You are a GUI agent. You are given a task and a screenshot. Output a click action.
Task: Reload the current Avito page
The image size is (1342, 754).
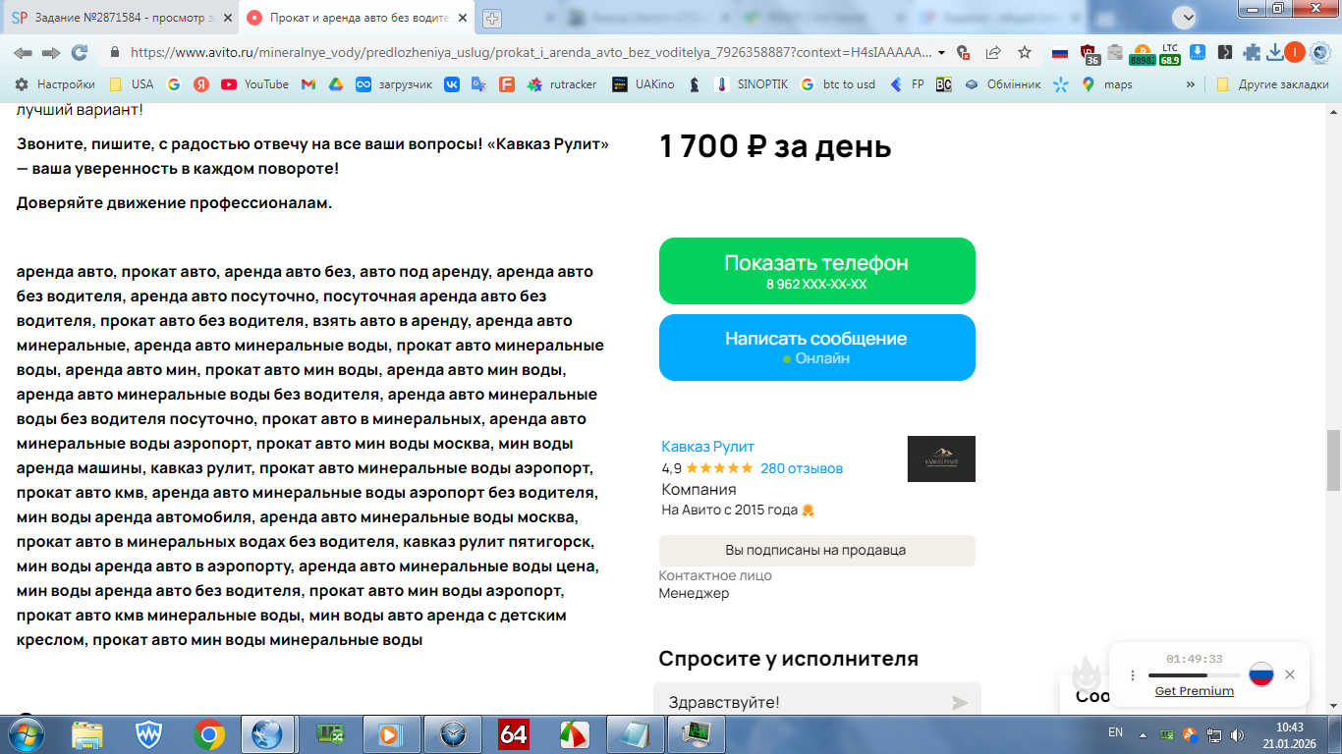point(80,53)
